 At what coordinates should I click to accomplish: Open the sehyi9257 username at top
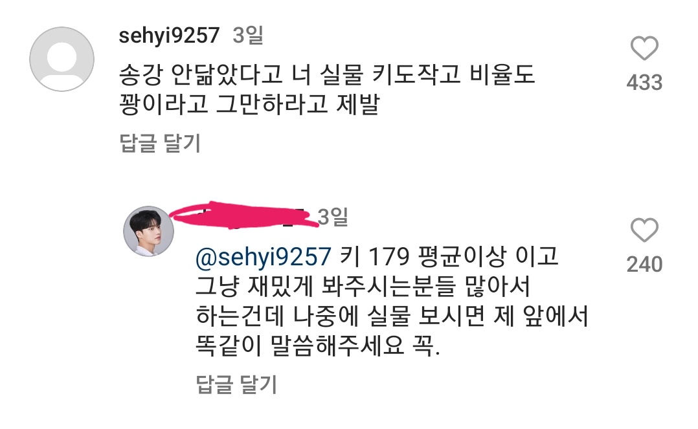click(169, 35)
